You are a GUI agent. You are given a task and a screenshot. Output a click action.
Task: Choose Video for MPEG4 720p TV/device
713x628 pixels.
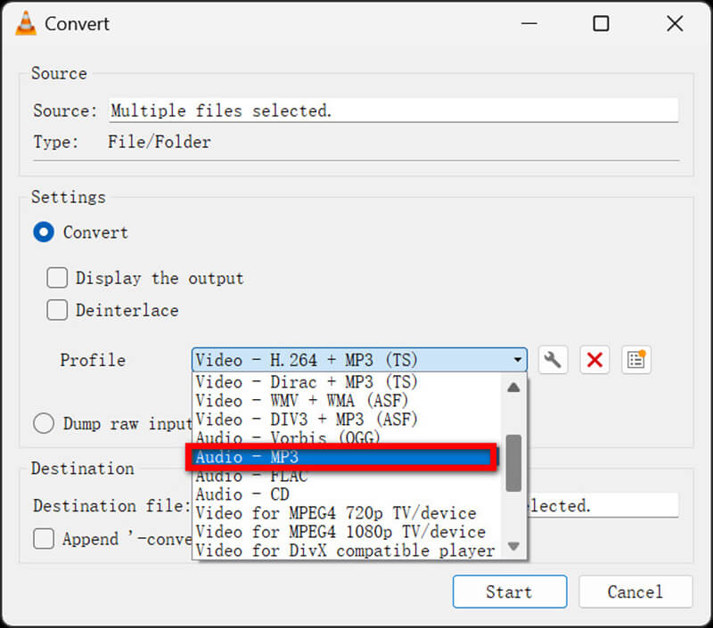348,513
